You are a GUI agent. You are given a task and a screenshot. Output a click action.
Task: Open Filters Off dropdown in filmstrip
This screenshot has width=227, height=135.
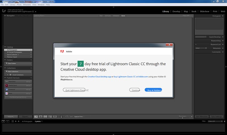coord(215,121)
